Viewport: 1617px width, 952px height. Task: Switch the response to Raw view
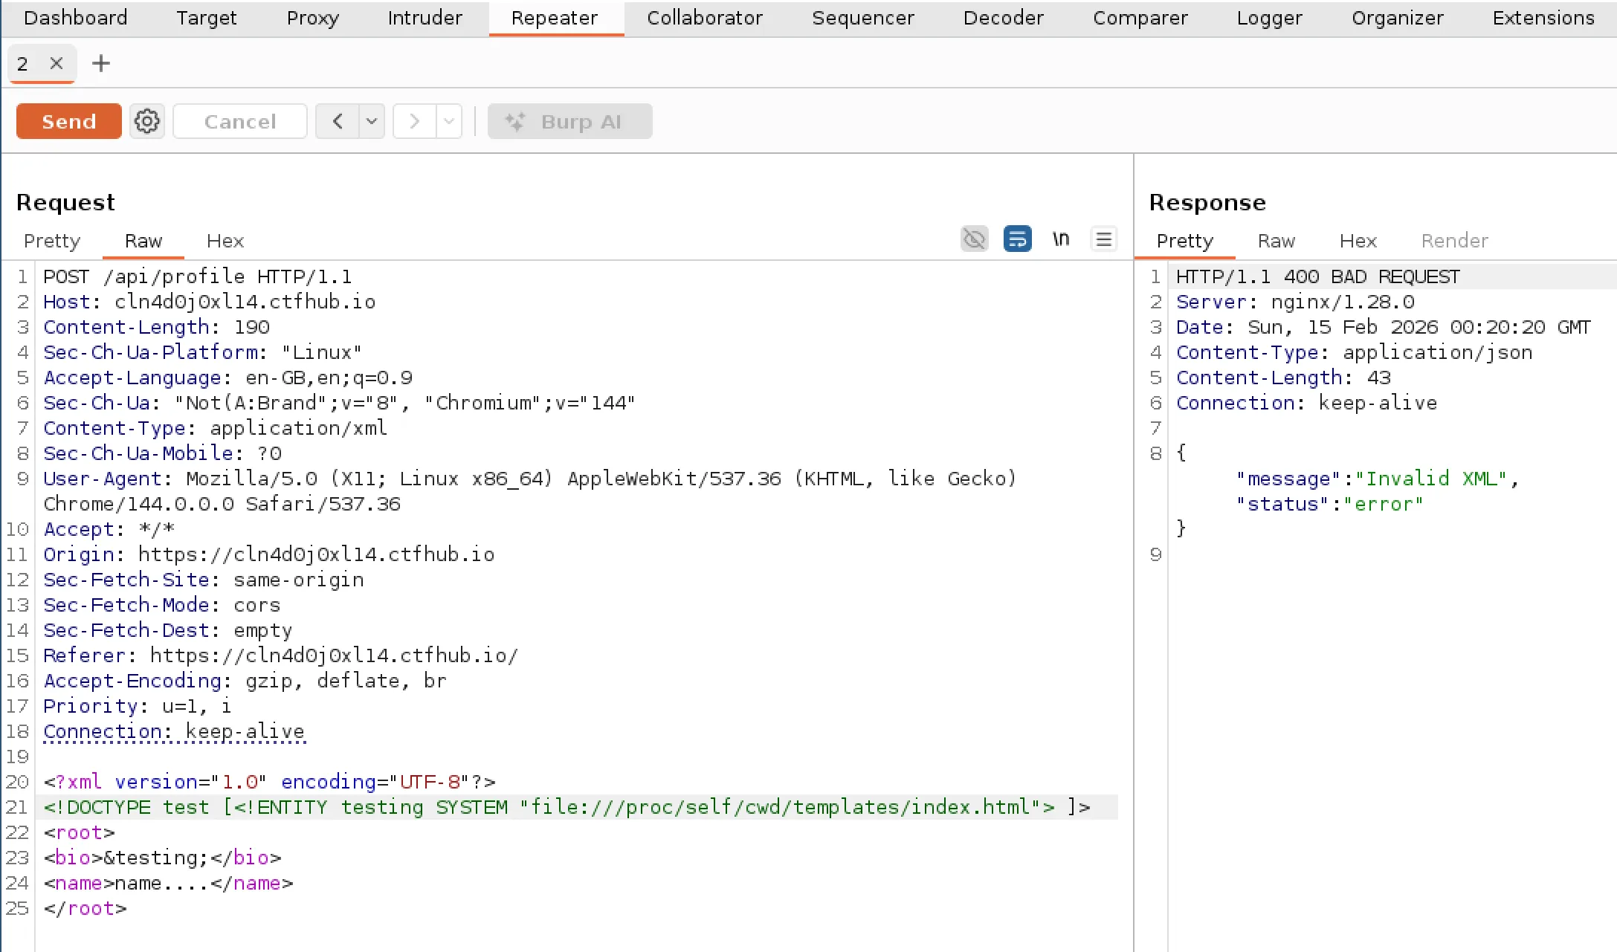coord(1276,241)
